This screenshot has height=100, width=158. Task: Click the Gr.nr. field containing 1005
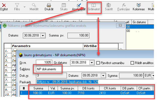pos(44,62)
